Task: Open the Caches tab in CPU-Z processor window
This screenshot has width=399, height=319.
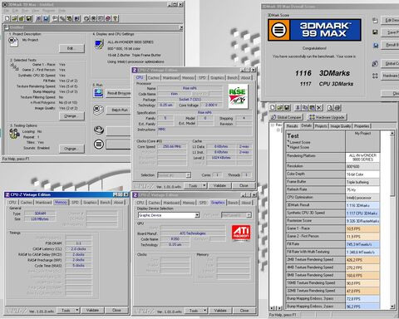Action: [x=153, y=78]
